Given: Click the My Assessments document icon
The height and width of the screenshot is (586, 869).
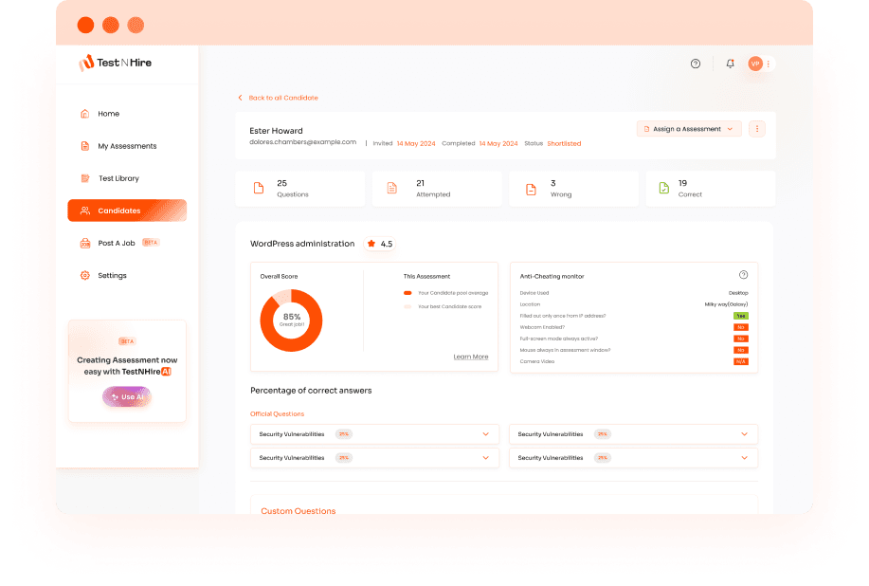Looking at the screenshot, I should click(x=84, y=146).
